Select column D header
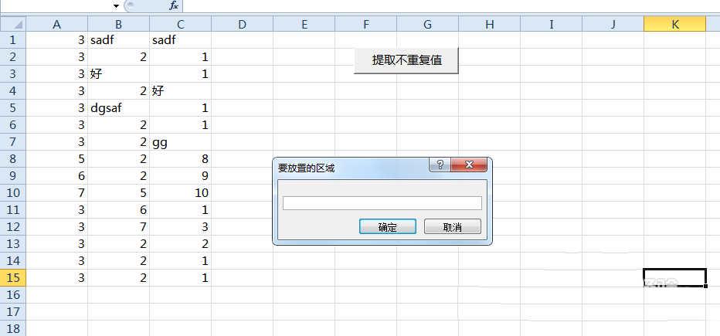 pyautogui.click(x=242, y=24)
